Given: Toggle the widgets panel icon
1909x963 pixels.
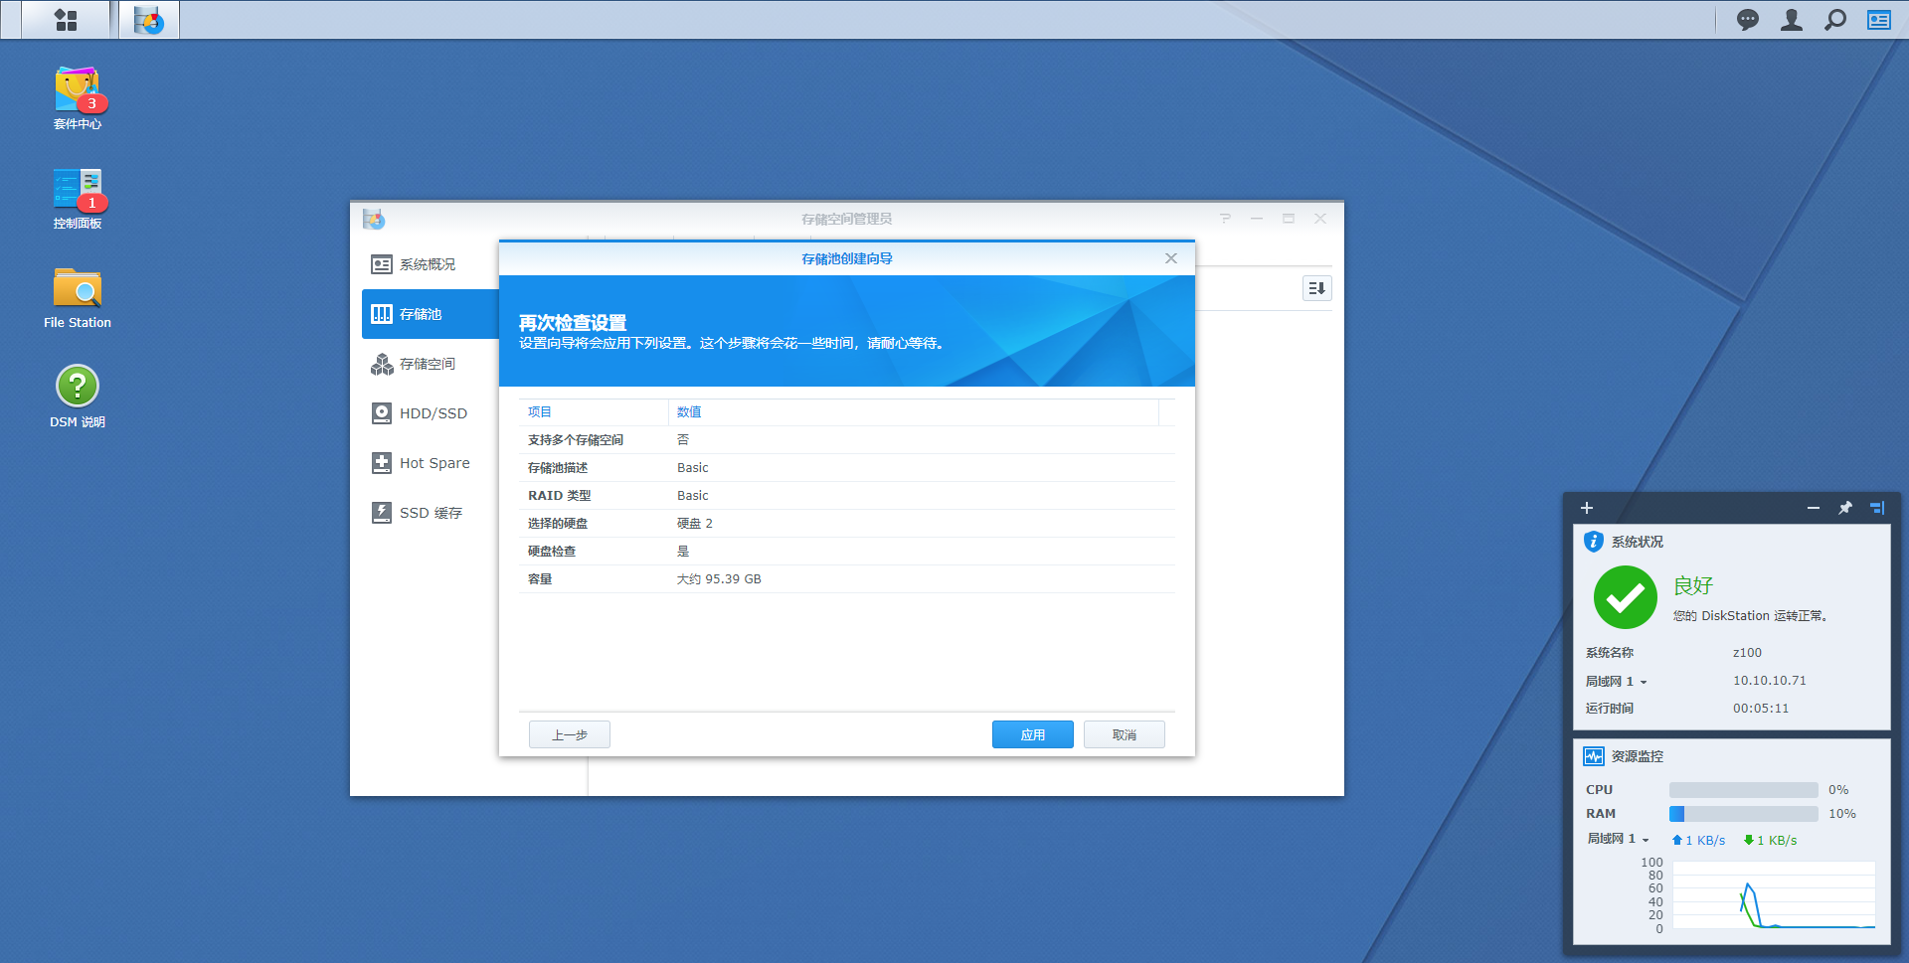Looking at the screenshot, I should (1878, 20).
